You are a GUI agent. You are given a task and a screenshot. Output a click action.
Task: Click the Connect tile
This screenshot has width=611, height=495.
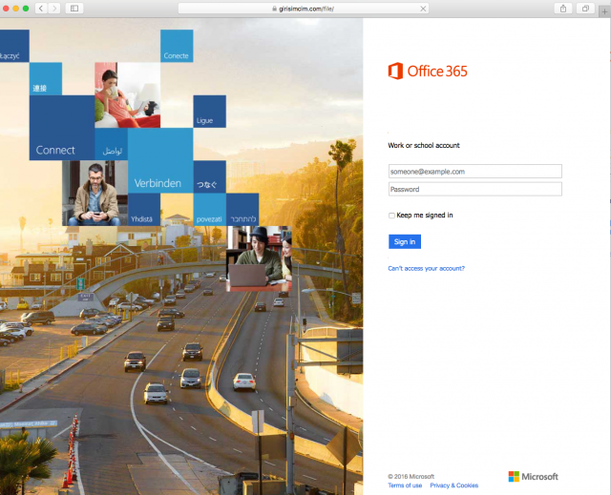[62, 128]
